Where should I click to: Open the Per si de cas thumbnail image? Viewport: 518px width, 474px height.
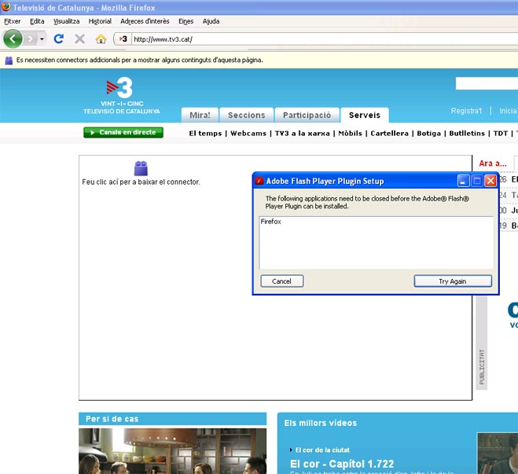point(172,451)
